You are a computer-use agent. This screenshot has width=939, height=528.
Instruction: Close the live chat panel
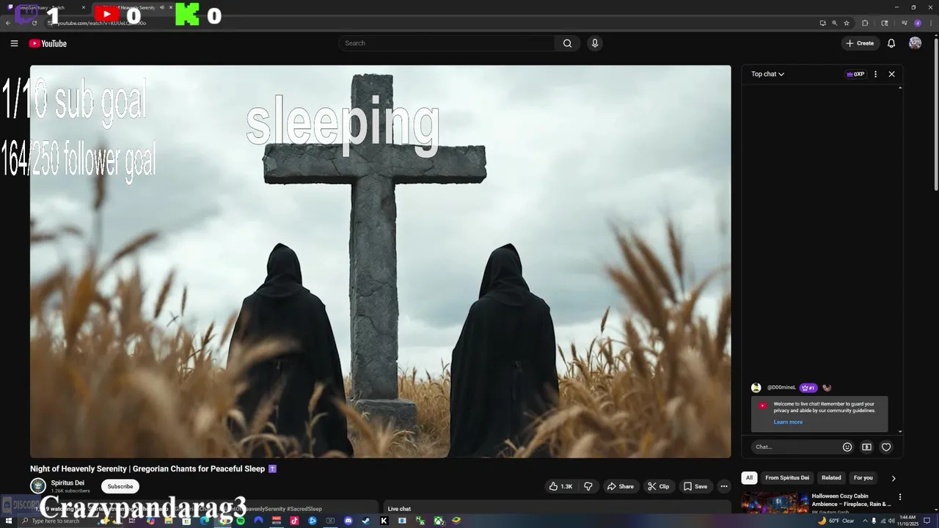891,74
